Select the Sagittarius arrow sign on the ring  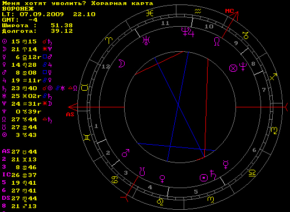[x=273, y=77]
